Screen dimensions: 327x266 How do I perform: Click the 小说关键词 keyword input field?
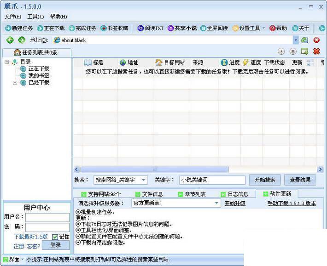tap(212, 180)
